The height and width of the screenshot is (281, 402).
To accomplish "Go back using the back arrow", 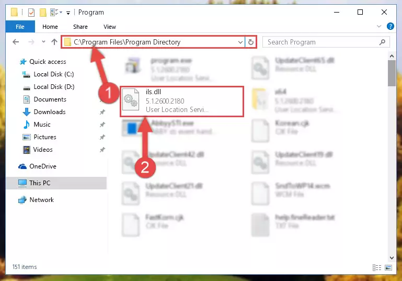I will click(16, 42).
